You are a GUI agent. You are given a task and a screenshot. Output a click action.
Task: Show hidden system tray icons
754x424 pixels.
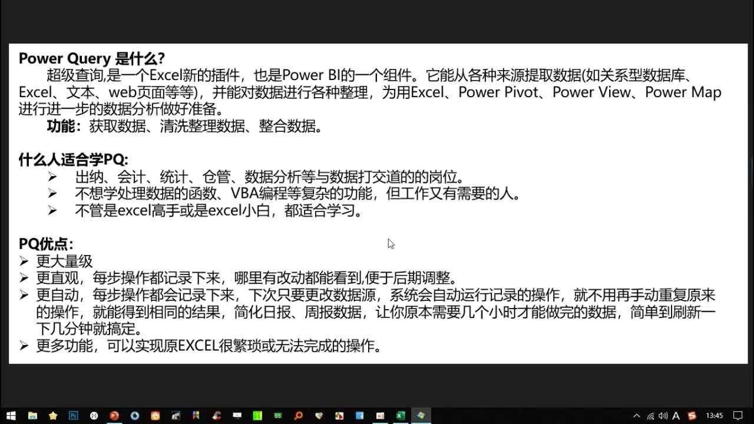click(x=637, y=415)
